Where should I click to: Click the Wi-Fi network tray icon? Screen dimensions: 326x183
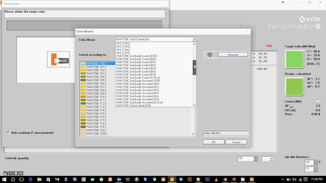click(300, 179)
